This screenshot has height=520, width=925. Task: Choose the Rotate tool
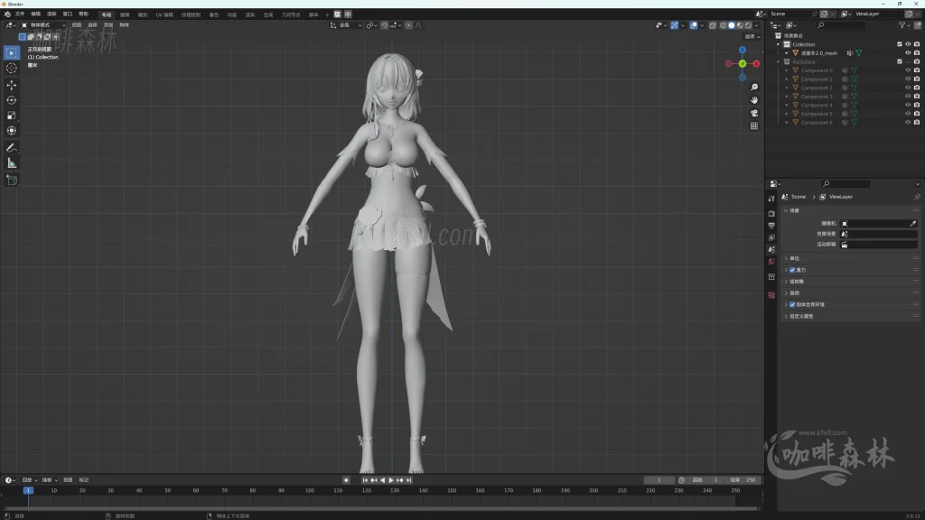coord(11,100)
